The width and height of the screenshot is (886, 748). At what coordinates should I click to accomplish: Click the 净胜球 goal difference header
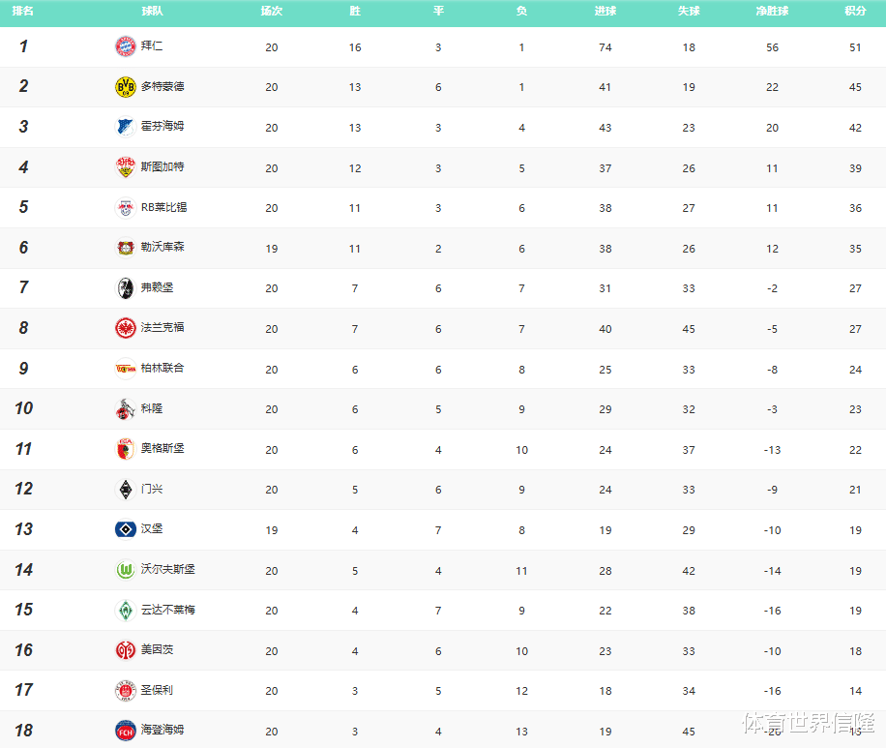point(771,12)
